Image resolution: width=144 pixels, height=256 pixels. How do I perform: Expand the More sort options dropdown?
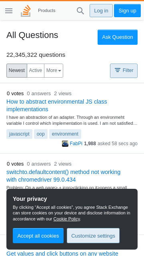54,70
